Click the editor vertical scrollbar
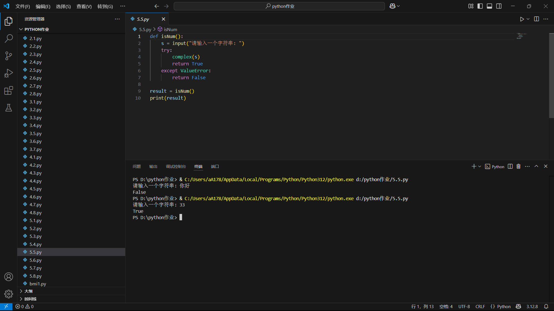Viewport: 554px width, 311px height. (x=551, y=75)
